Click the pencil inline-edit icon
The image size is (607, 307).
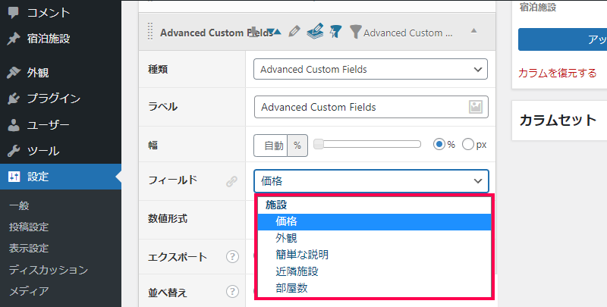(x=294, y=31)
